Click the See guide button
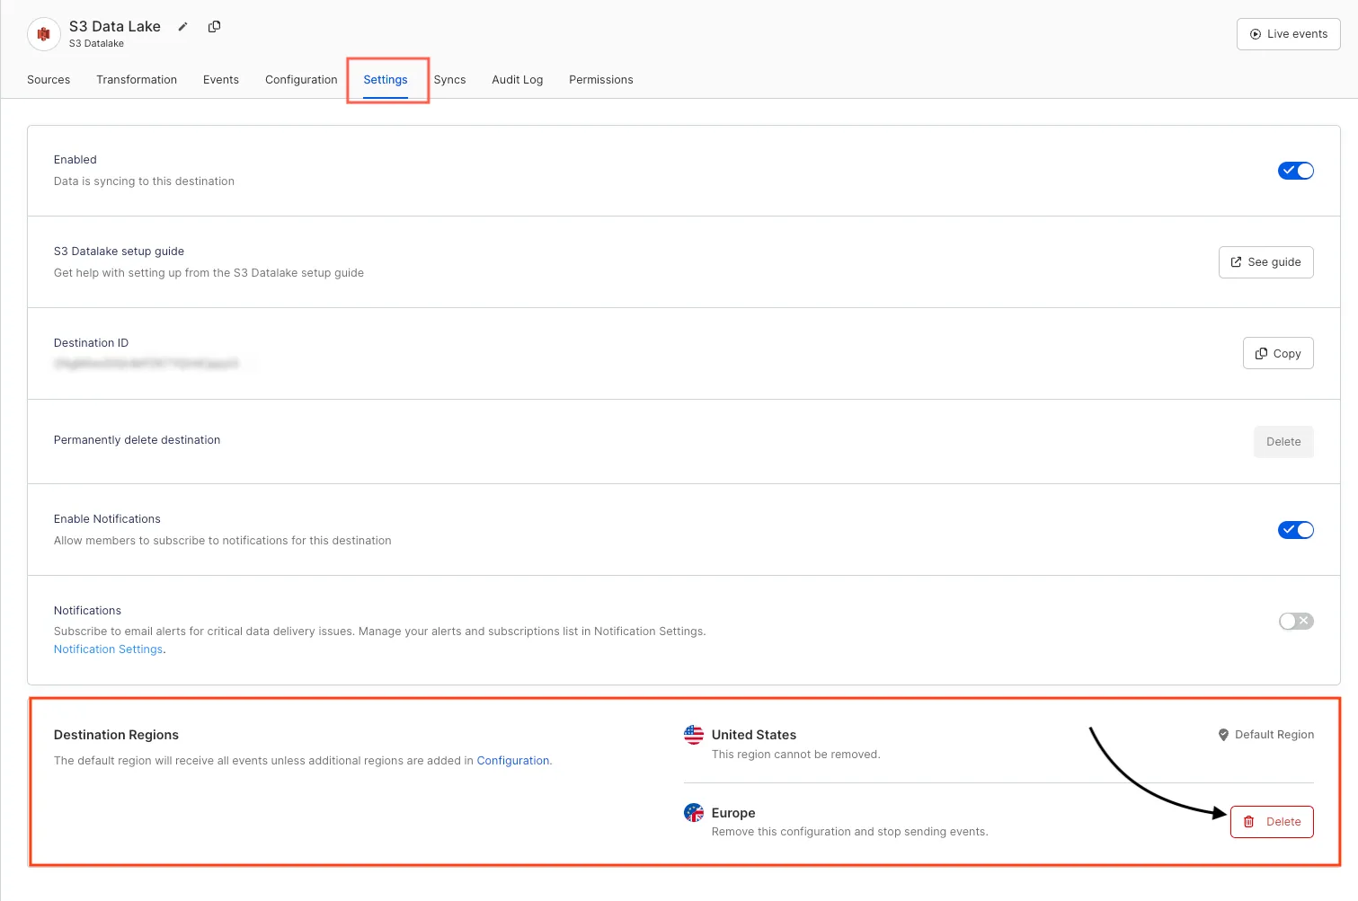This screenshot has width=1358, height=901. (1266, 262)
